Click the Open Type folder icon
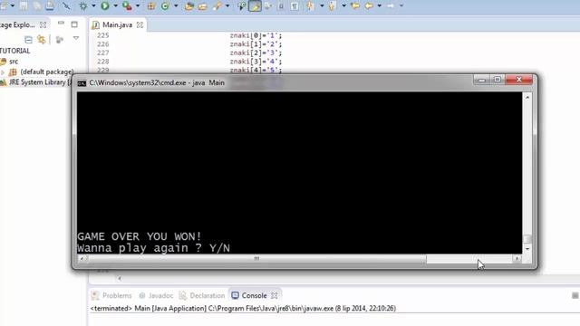The height and width of the screenshot is (326, 580). pos(189,5)
